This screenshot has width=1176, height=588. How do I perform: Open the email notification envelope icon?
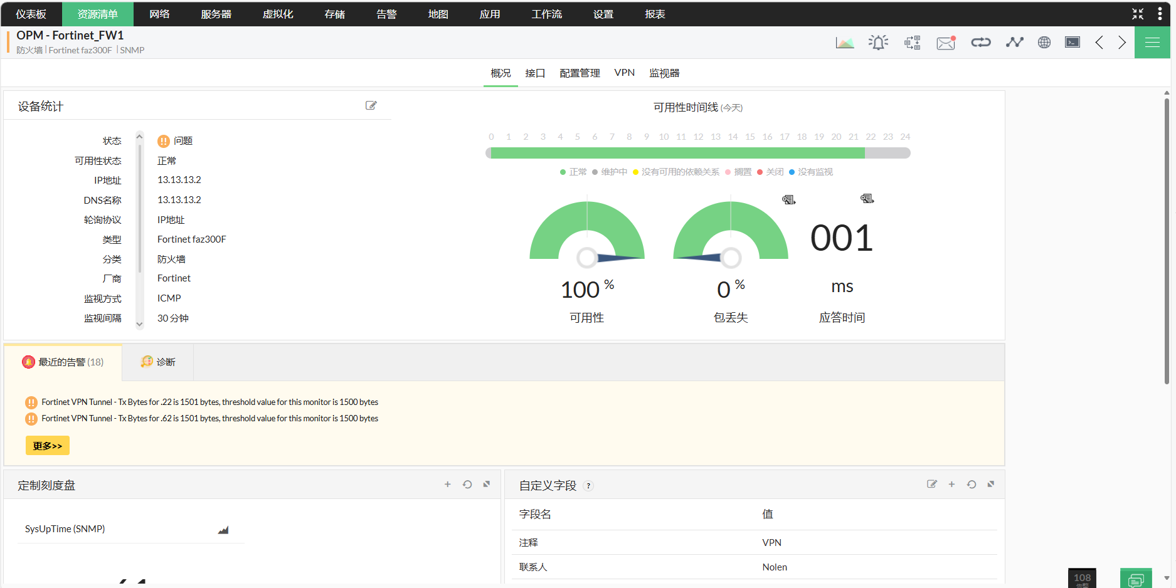pyautogui.click(x=945, y=43)
